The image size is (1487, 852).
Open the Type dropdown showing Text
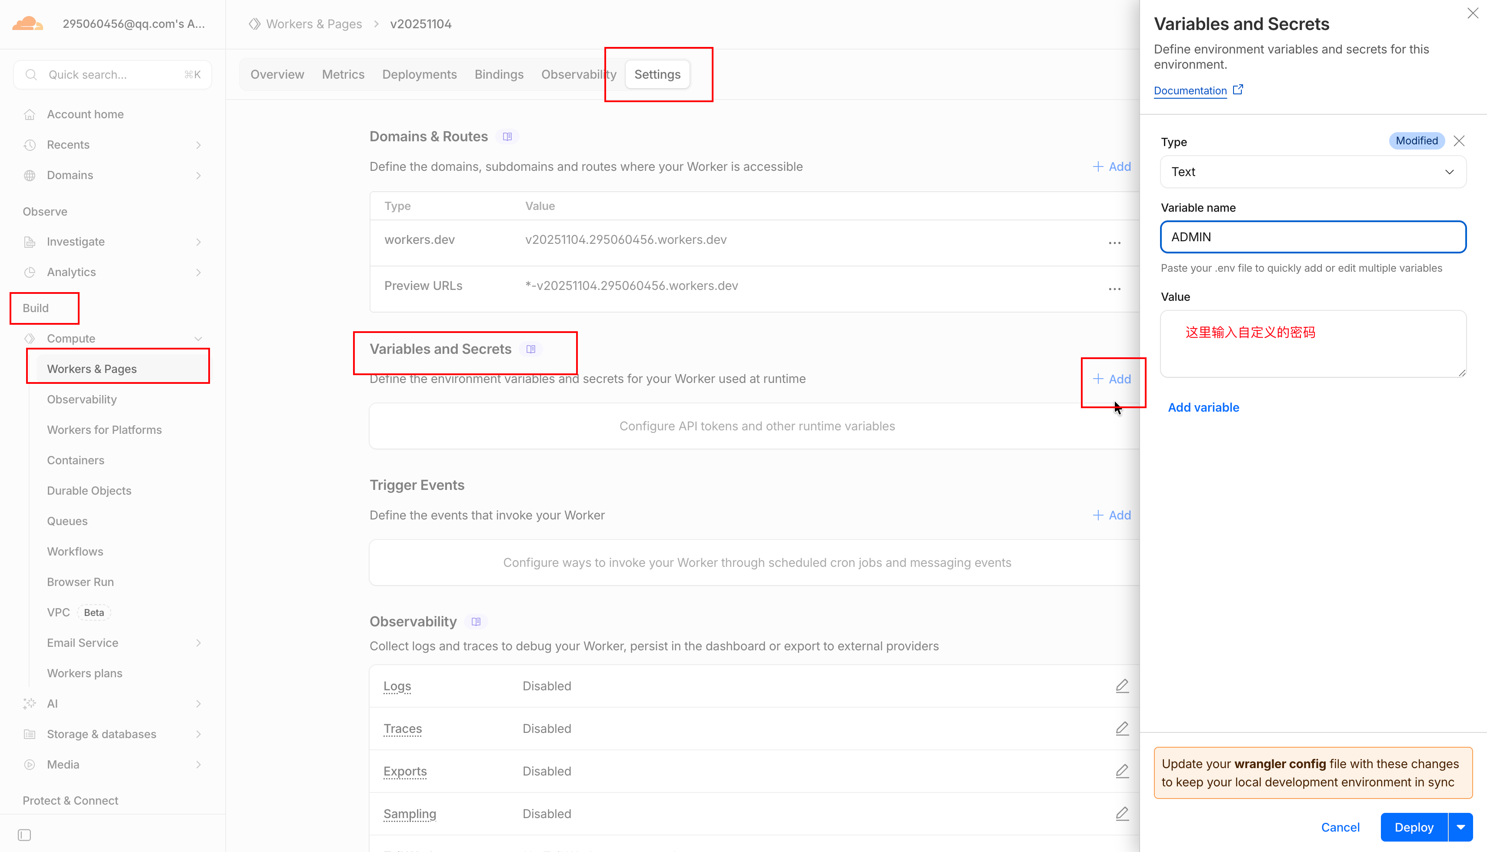1313,172
